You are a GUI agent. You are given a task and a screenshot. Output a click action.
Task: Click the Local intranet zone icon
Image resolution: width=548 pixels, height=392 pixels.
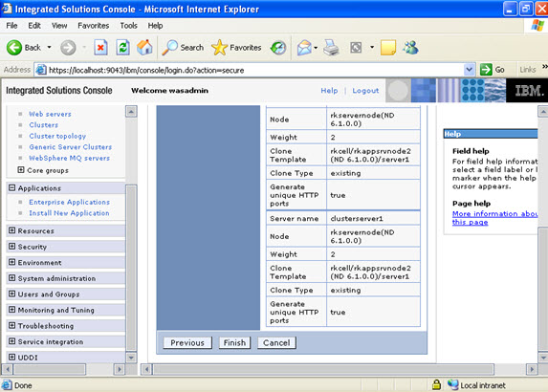pos(453,384)
